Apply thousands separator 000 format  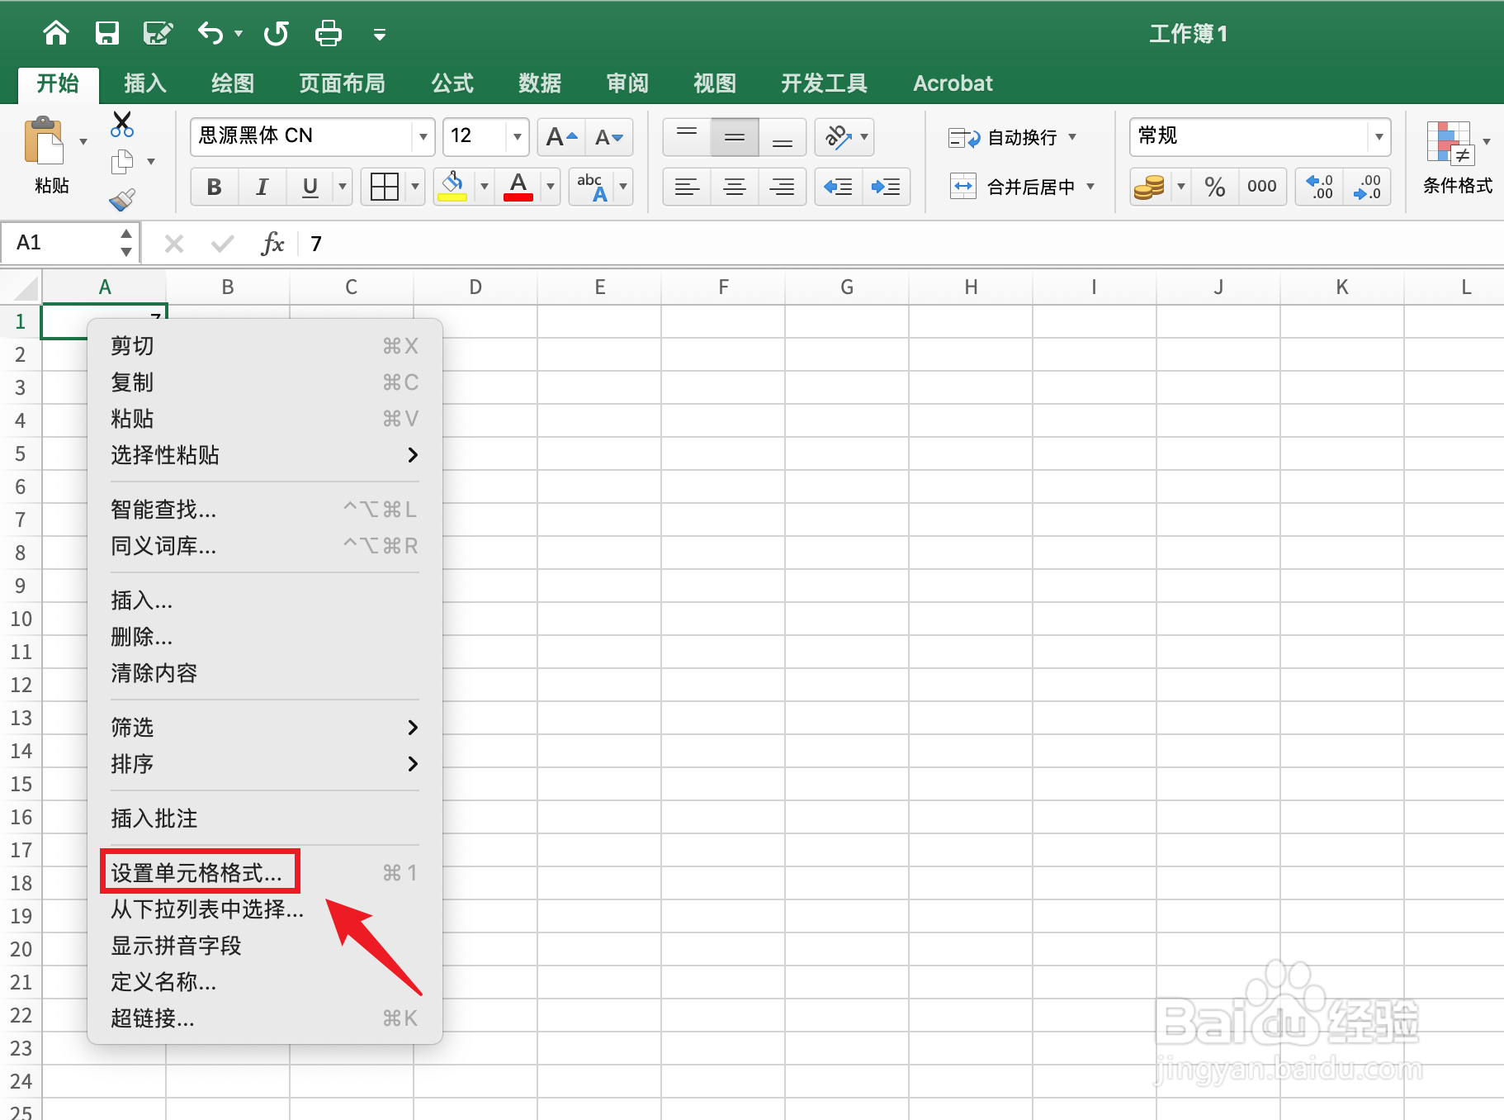coord(1262,187)
